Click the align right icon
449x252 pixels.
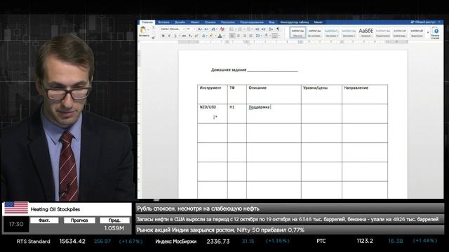coord(245,36)
